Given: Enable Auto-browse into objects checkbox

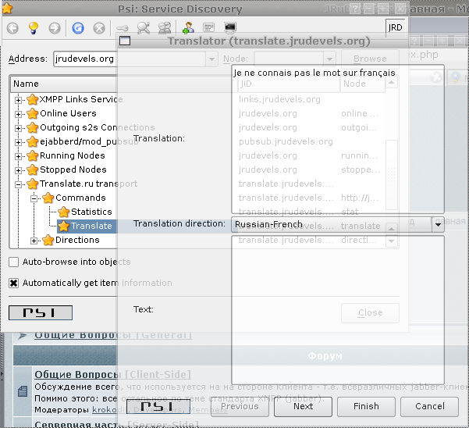Looking at the screenshot, I should [14, 262].
